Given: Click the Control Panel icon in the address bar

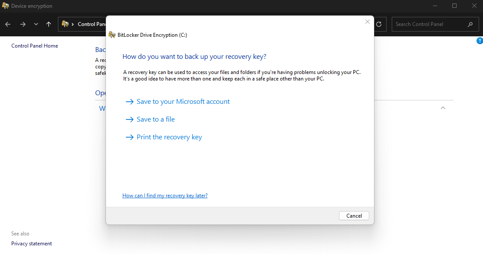Looking at the screenshot, I should click(x=64, y=24).
